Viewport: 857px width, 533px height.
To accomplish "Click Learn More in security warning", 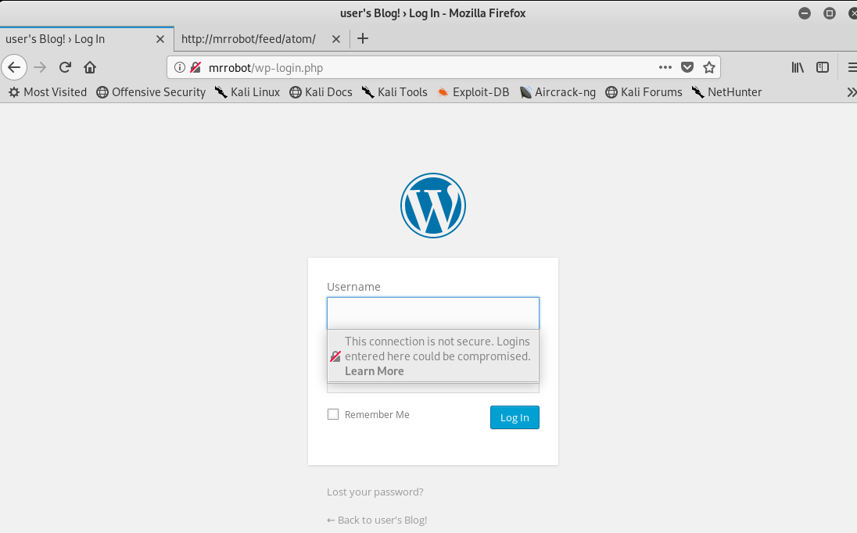I will pyautogui.click(x=375, y=370).
